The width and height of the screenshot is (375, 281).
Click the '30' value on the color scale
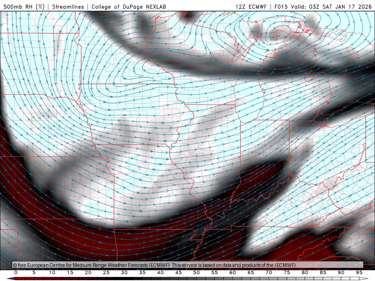point(124,273)
